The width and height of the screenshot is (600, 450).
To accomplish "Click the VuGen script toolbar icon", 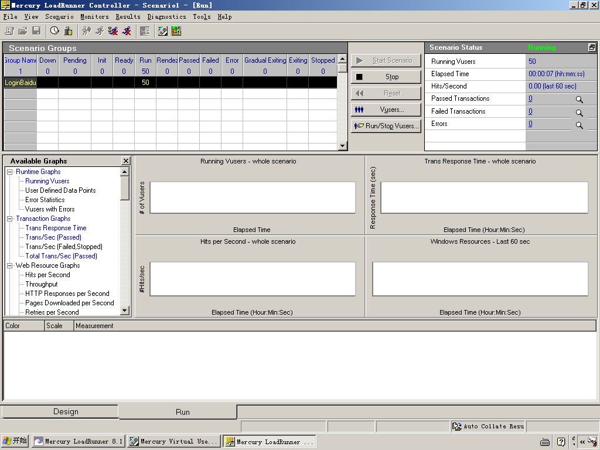I will (163, 31).
